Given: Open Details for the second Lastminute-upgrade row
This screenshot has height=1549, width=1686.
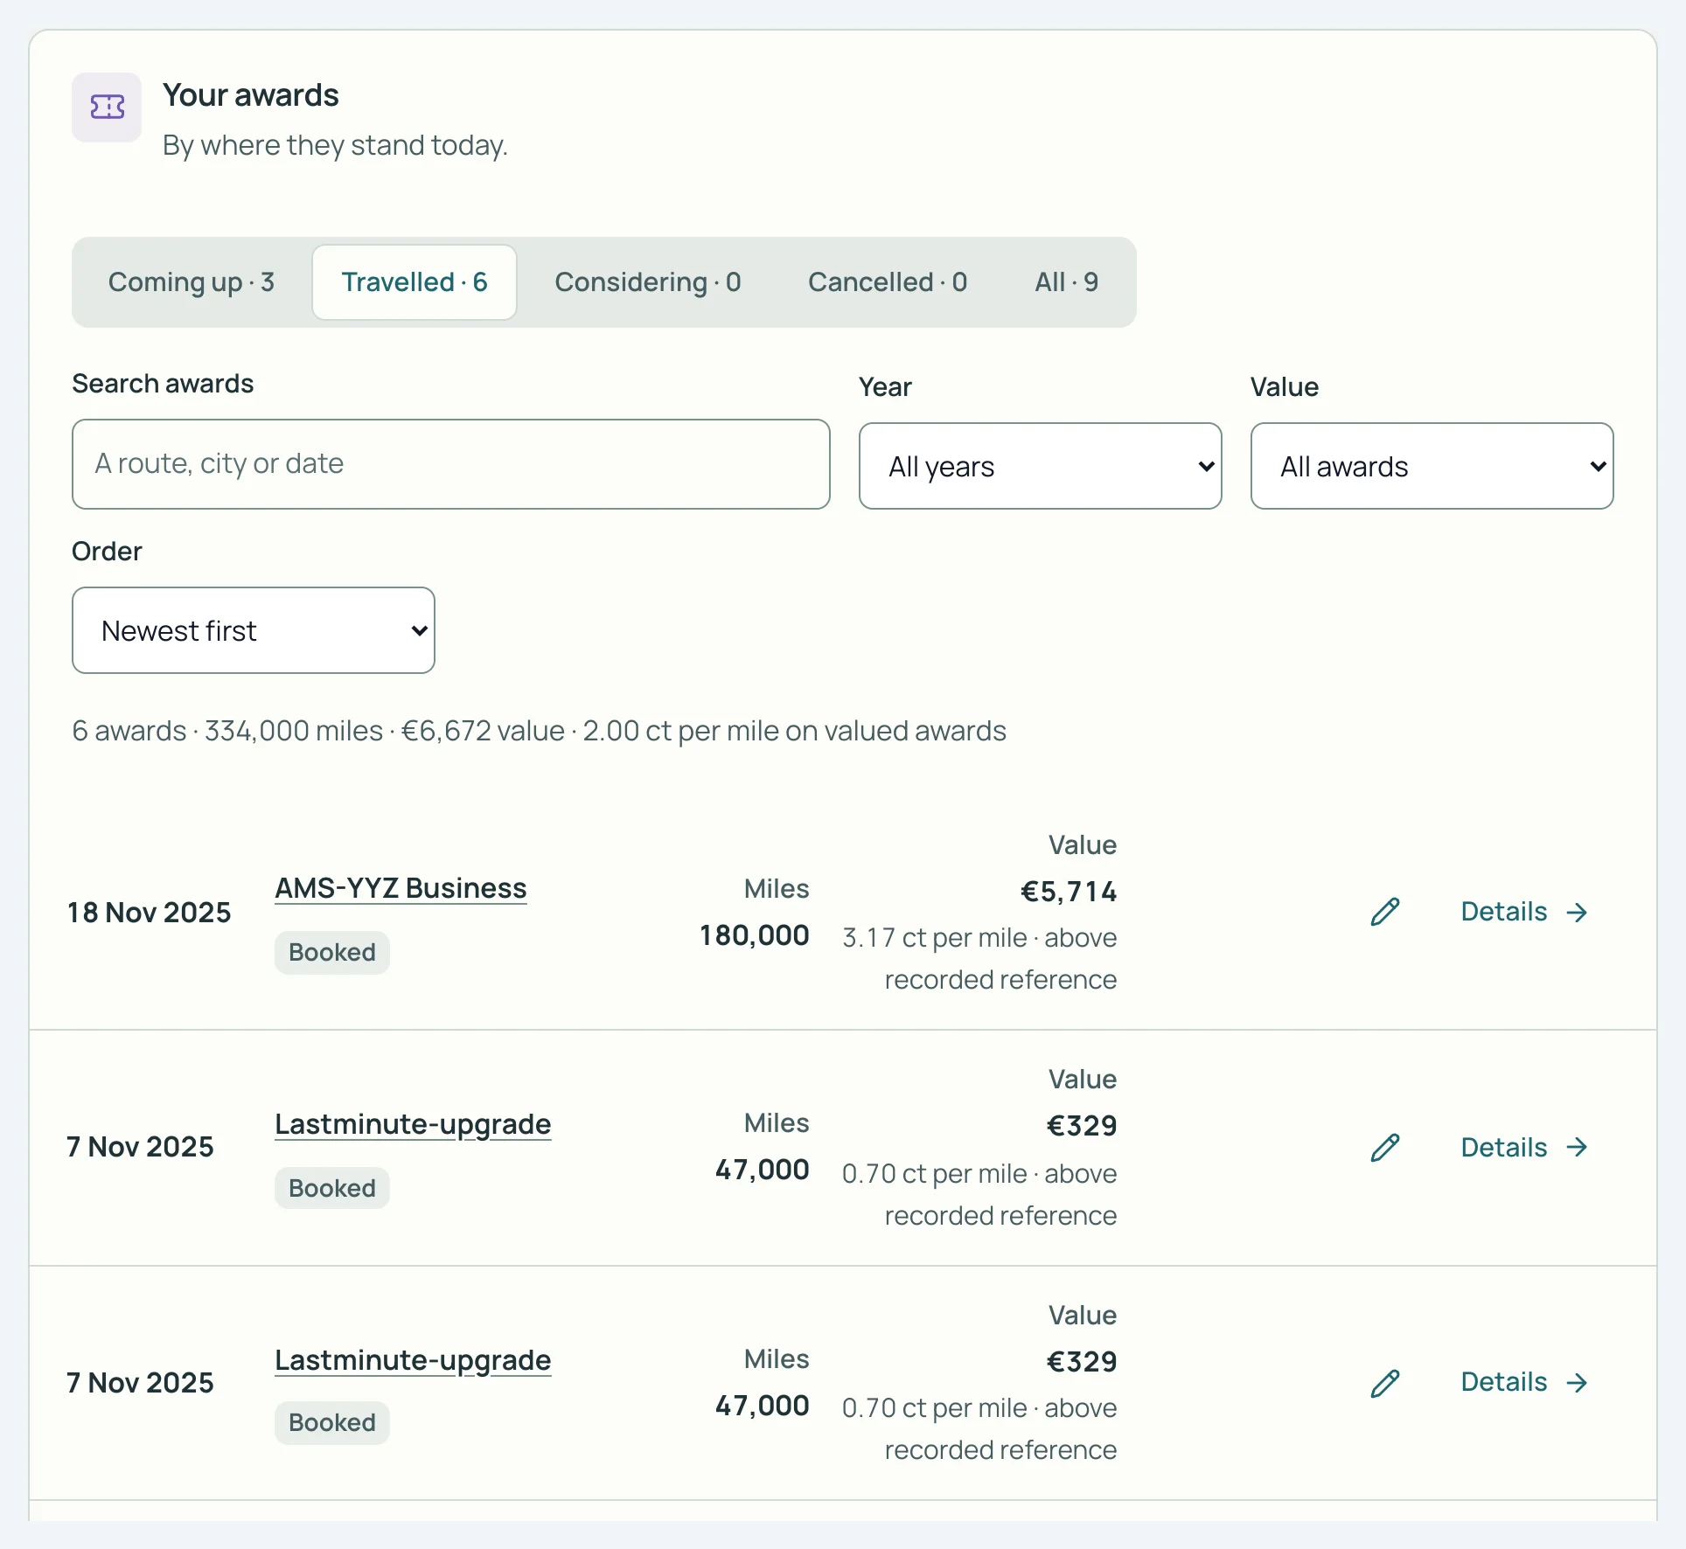Looking at the screenshot, I should (1524, 1382).
